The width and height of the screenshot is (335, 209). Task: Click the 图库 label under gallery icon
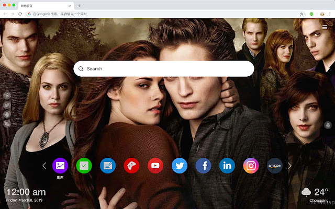60,177
